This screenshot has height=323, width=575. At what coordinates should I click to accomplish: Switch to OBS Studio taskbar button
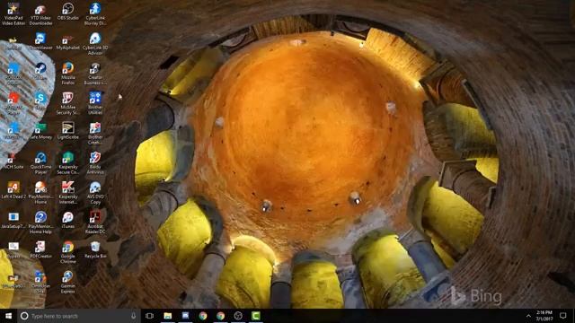(x=238, y=316)
